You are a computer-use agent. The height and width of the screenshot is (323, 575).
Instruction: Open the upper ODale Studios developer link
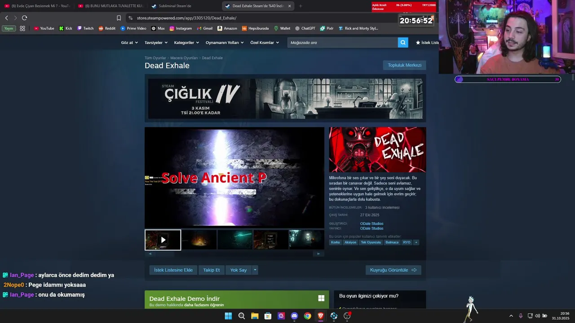pos(372,223)
